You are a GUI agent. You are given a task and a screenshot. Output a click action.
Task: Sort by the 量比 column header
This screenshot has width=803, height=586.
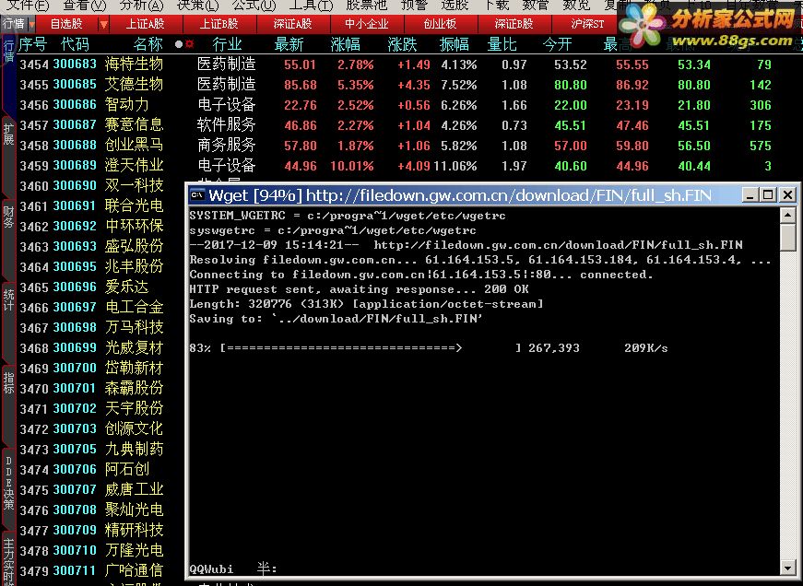[502, 44]
